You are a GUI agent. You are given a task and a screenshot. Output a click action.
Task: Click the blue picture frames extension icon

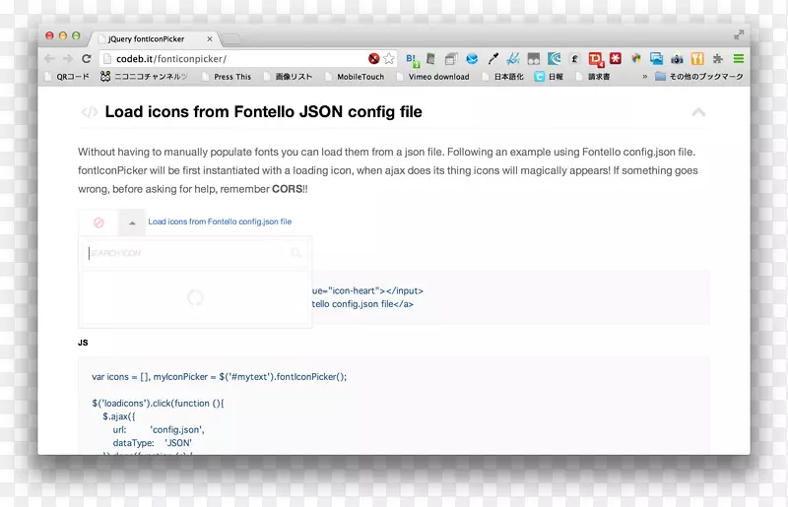pyautogui.click(x=656, y=59)
